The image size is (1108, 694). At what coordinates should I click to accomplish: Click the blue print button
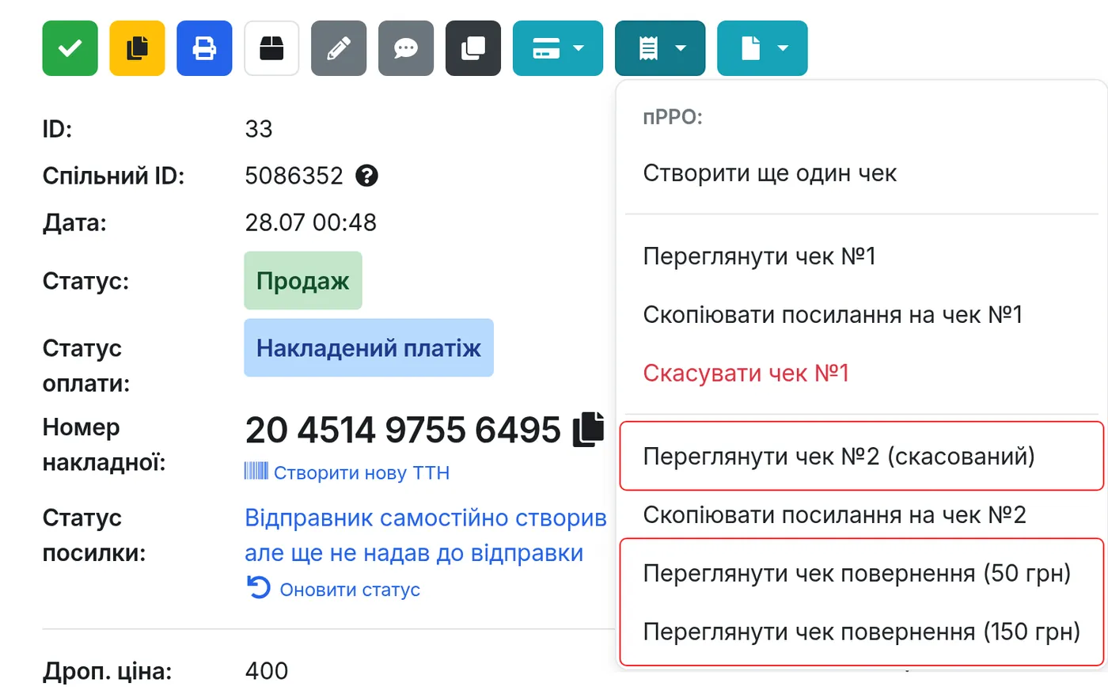click(x=204, y=48)
